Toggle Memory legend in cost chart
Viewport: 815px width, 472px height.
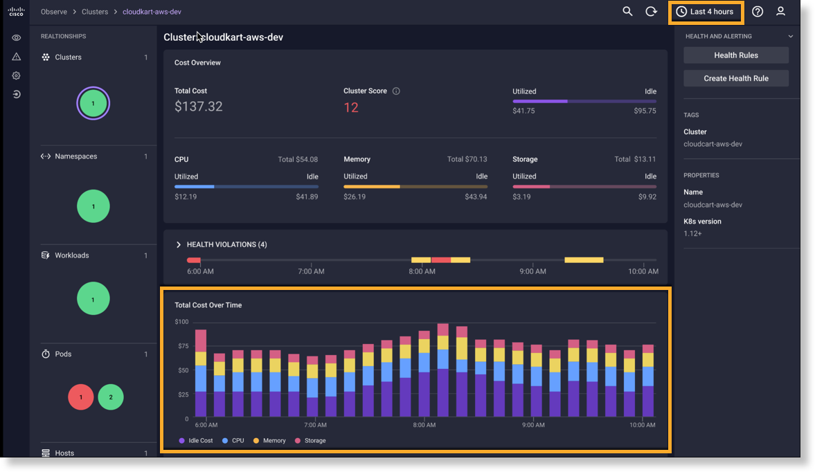(x=269, y=441)
